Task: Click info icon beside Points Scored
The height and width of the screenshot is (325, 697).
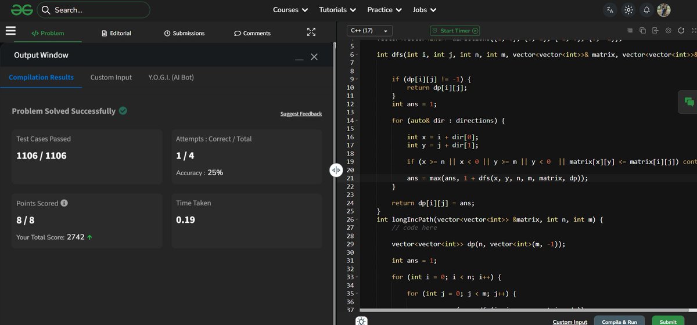Action: 64,203
